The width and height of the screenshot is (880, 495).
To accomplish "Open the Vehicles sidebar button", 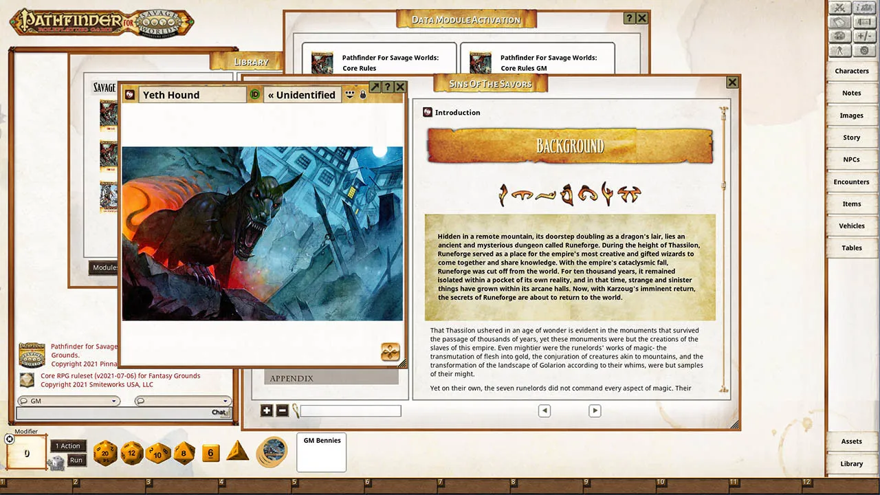I will 852,225.
